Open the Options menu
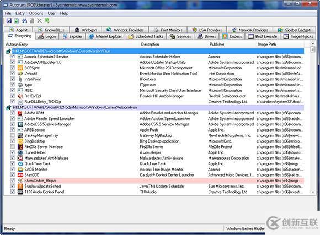 coord(36,13)
